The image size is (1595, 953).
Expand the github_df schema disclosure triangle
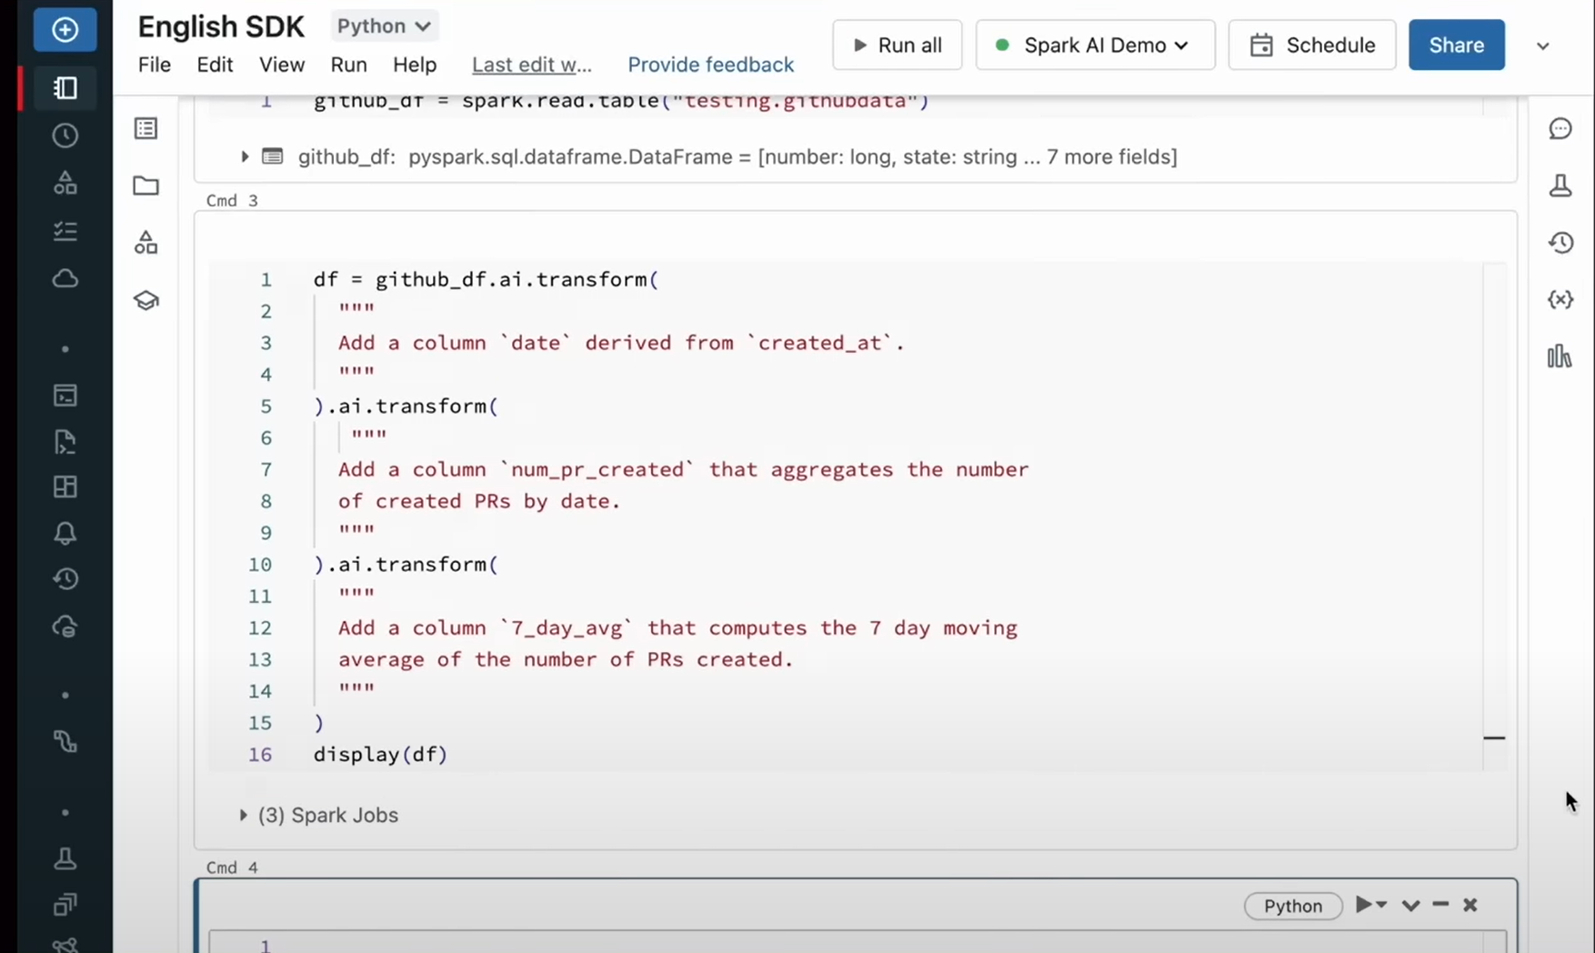(x=244, y=156)
